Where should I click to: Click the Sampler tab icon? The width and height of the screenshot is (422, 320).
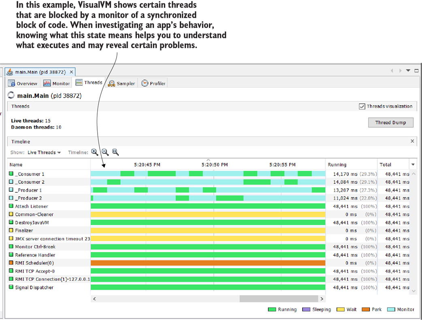click(x=111, y=83)
